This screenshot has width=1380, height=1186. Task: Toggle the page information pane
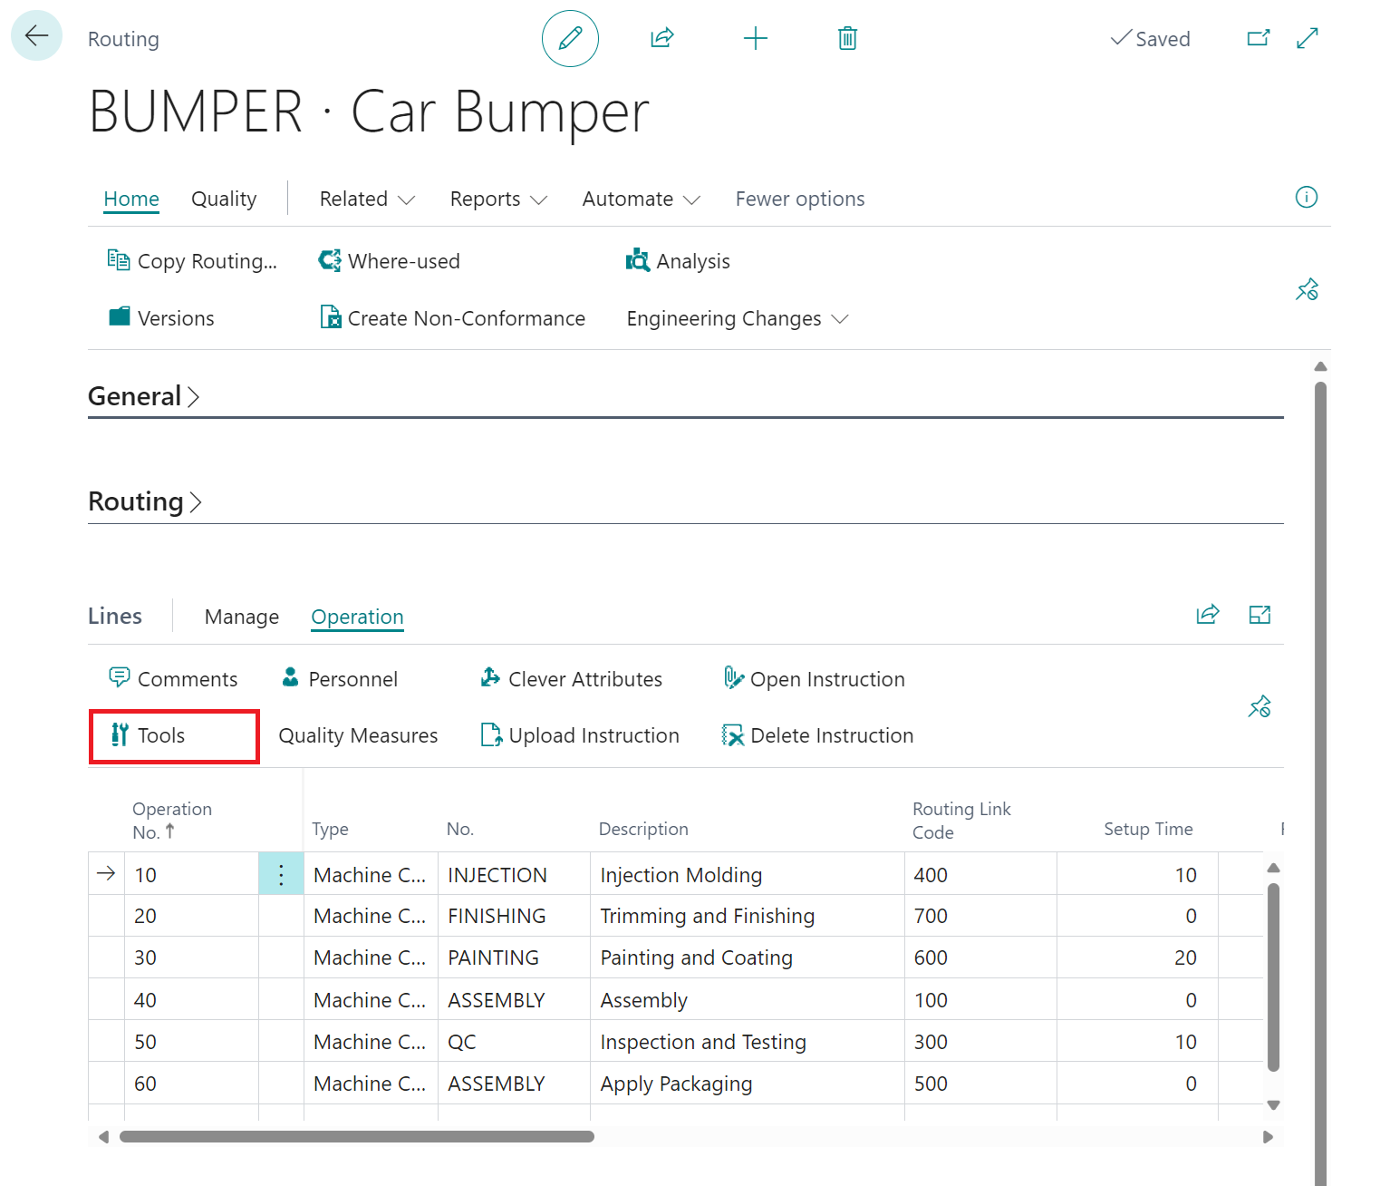click(x=1307, y=197)
